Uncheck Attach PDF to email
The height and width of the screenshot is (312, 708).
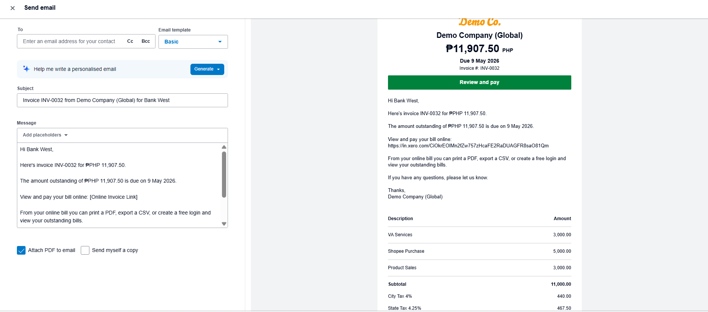coord(21,250)
